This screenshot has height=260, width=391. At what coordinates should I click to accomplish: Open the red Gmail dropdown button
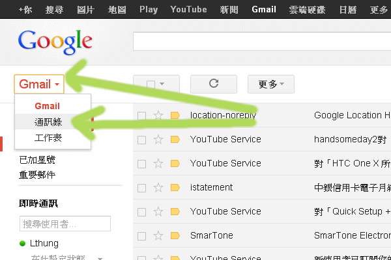click(39, 84)
